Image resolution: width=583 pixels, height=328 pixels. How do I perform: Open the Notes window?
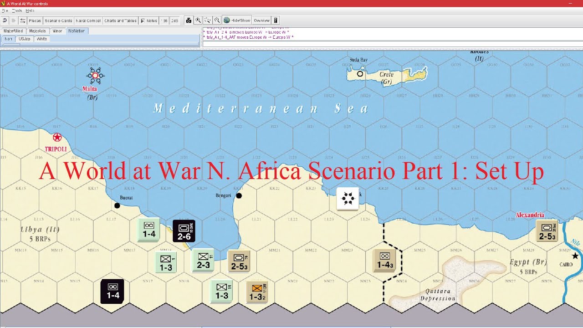click(x=148, y=20)
